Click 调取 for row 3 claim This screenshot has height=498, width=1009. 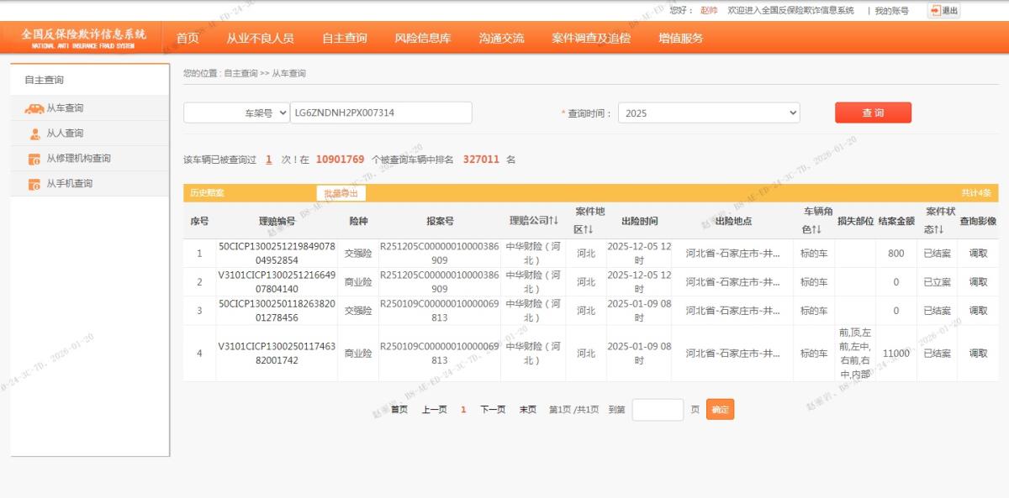[x=978, y=311]
